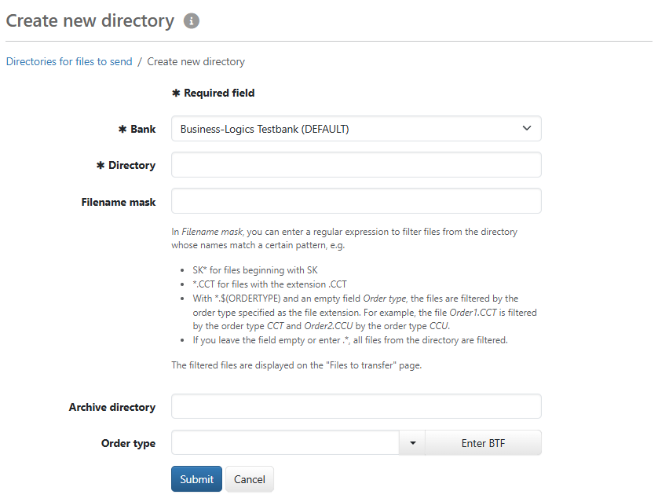Expand the Order type caret dropdown
The width and height of the screenshot is (658, 502).
pos(412,443)
